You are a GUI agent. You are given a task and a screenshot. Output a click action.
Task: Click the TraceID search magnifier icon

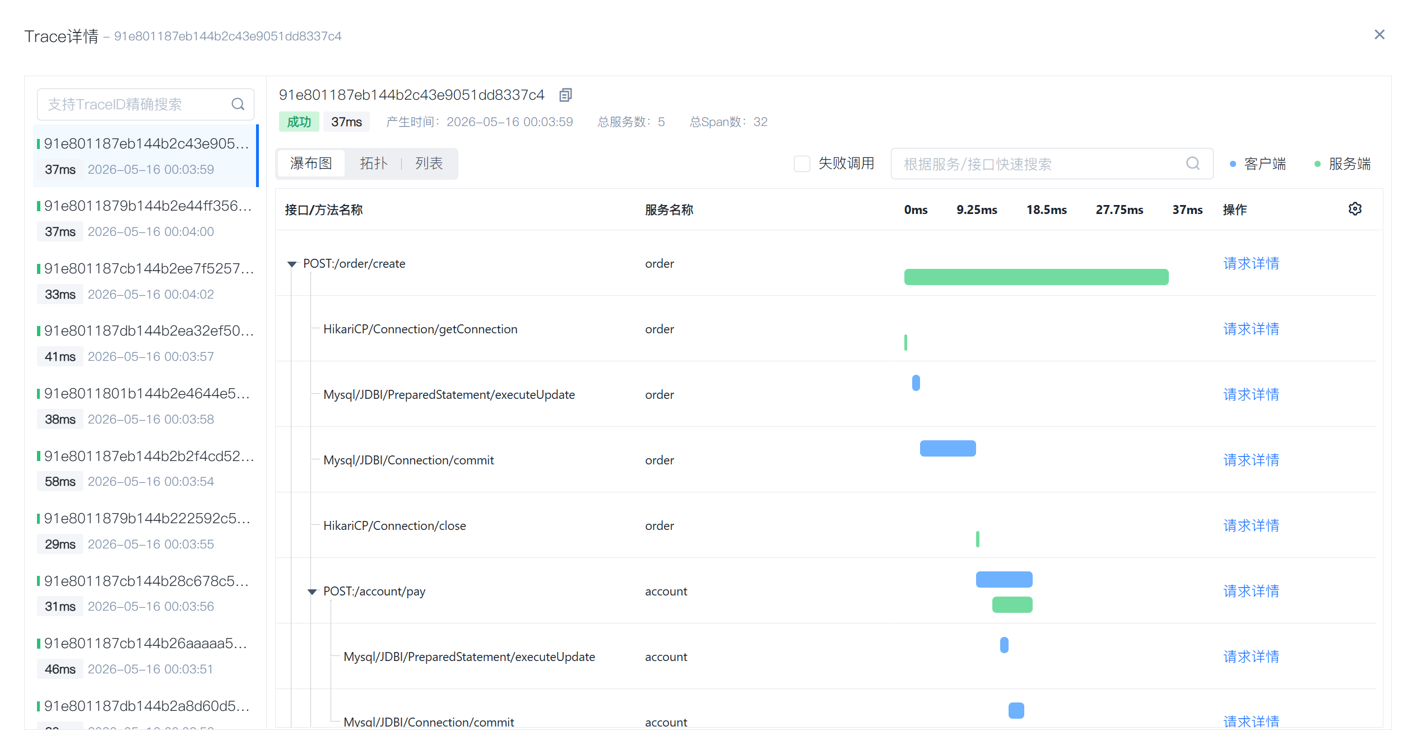point(238,104)
